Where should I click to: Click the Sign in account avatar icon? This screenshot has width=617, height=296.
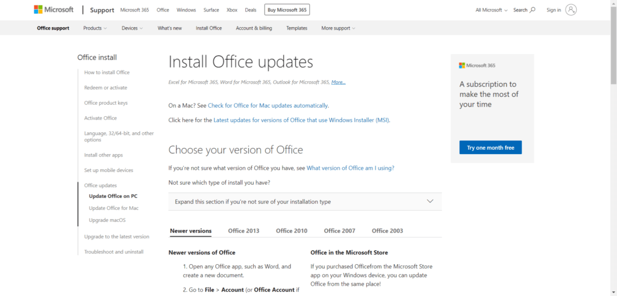[571, 10]
